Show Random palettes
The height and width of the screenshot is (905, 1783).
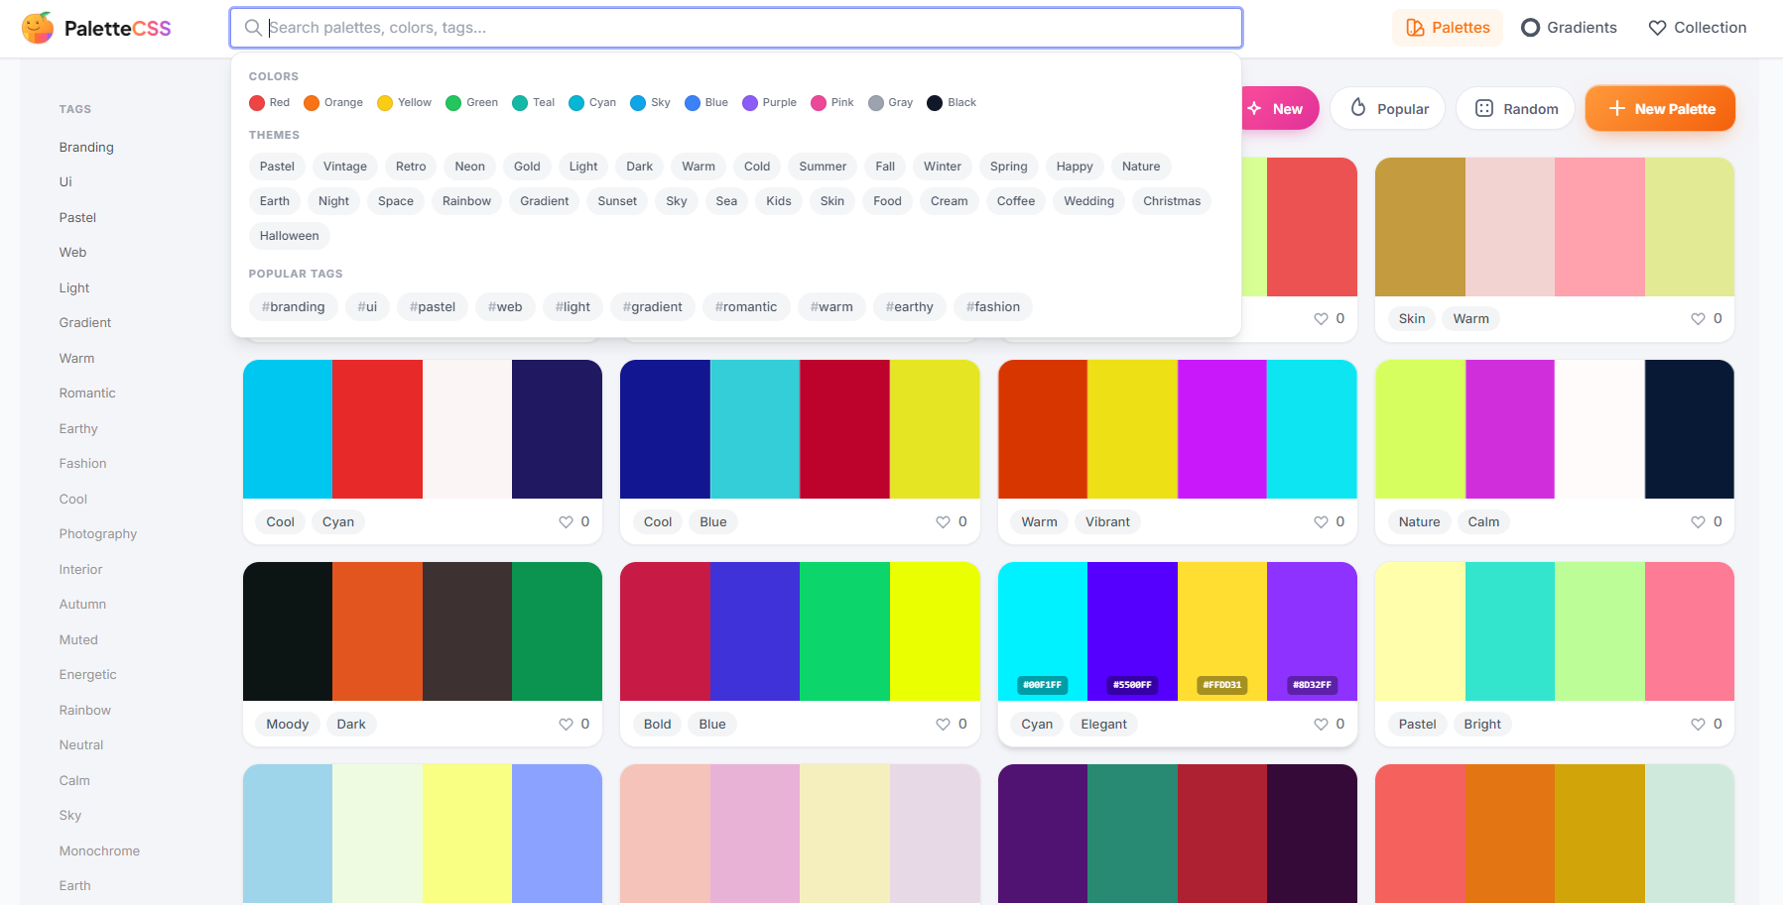tap(1516, 109)
